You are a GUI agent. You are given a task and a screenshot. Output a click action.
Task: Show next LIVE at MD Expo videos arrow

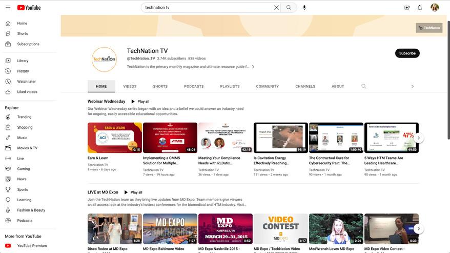[418, 229]
